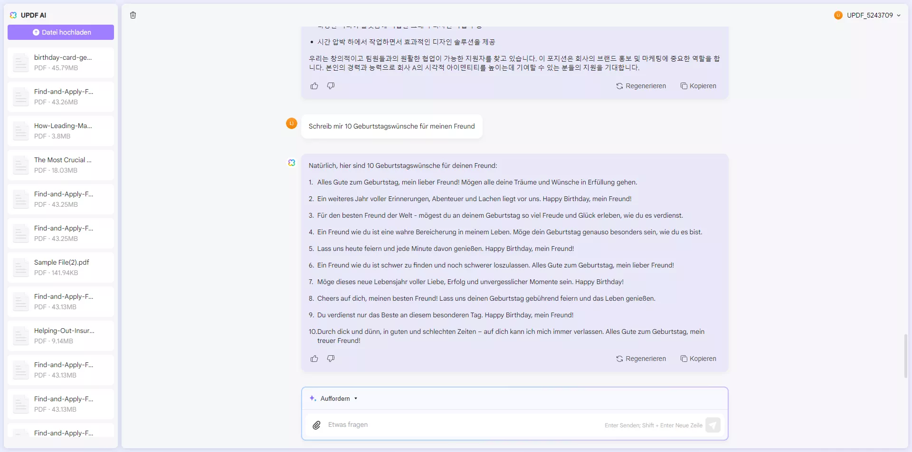Screen dimensions: 912x452
Task: Click the AI avatar beside birthday wishes reply
Action: click(292, 163)
